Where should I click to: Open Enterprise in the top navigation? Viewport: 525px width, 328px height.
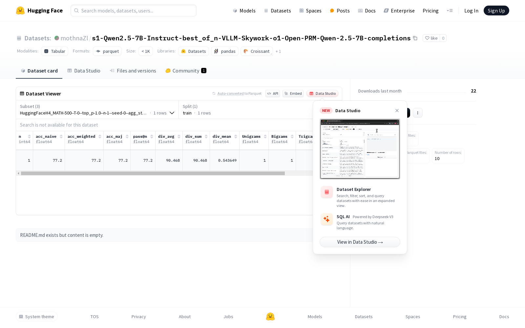point(399,10)
